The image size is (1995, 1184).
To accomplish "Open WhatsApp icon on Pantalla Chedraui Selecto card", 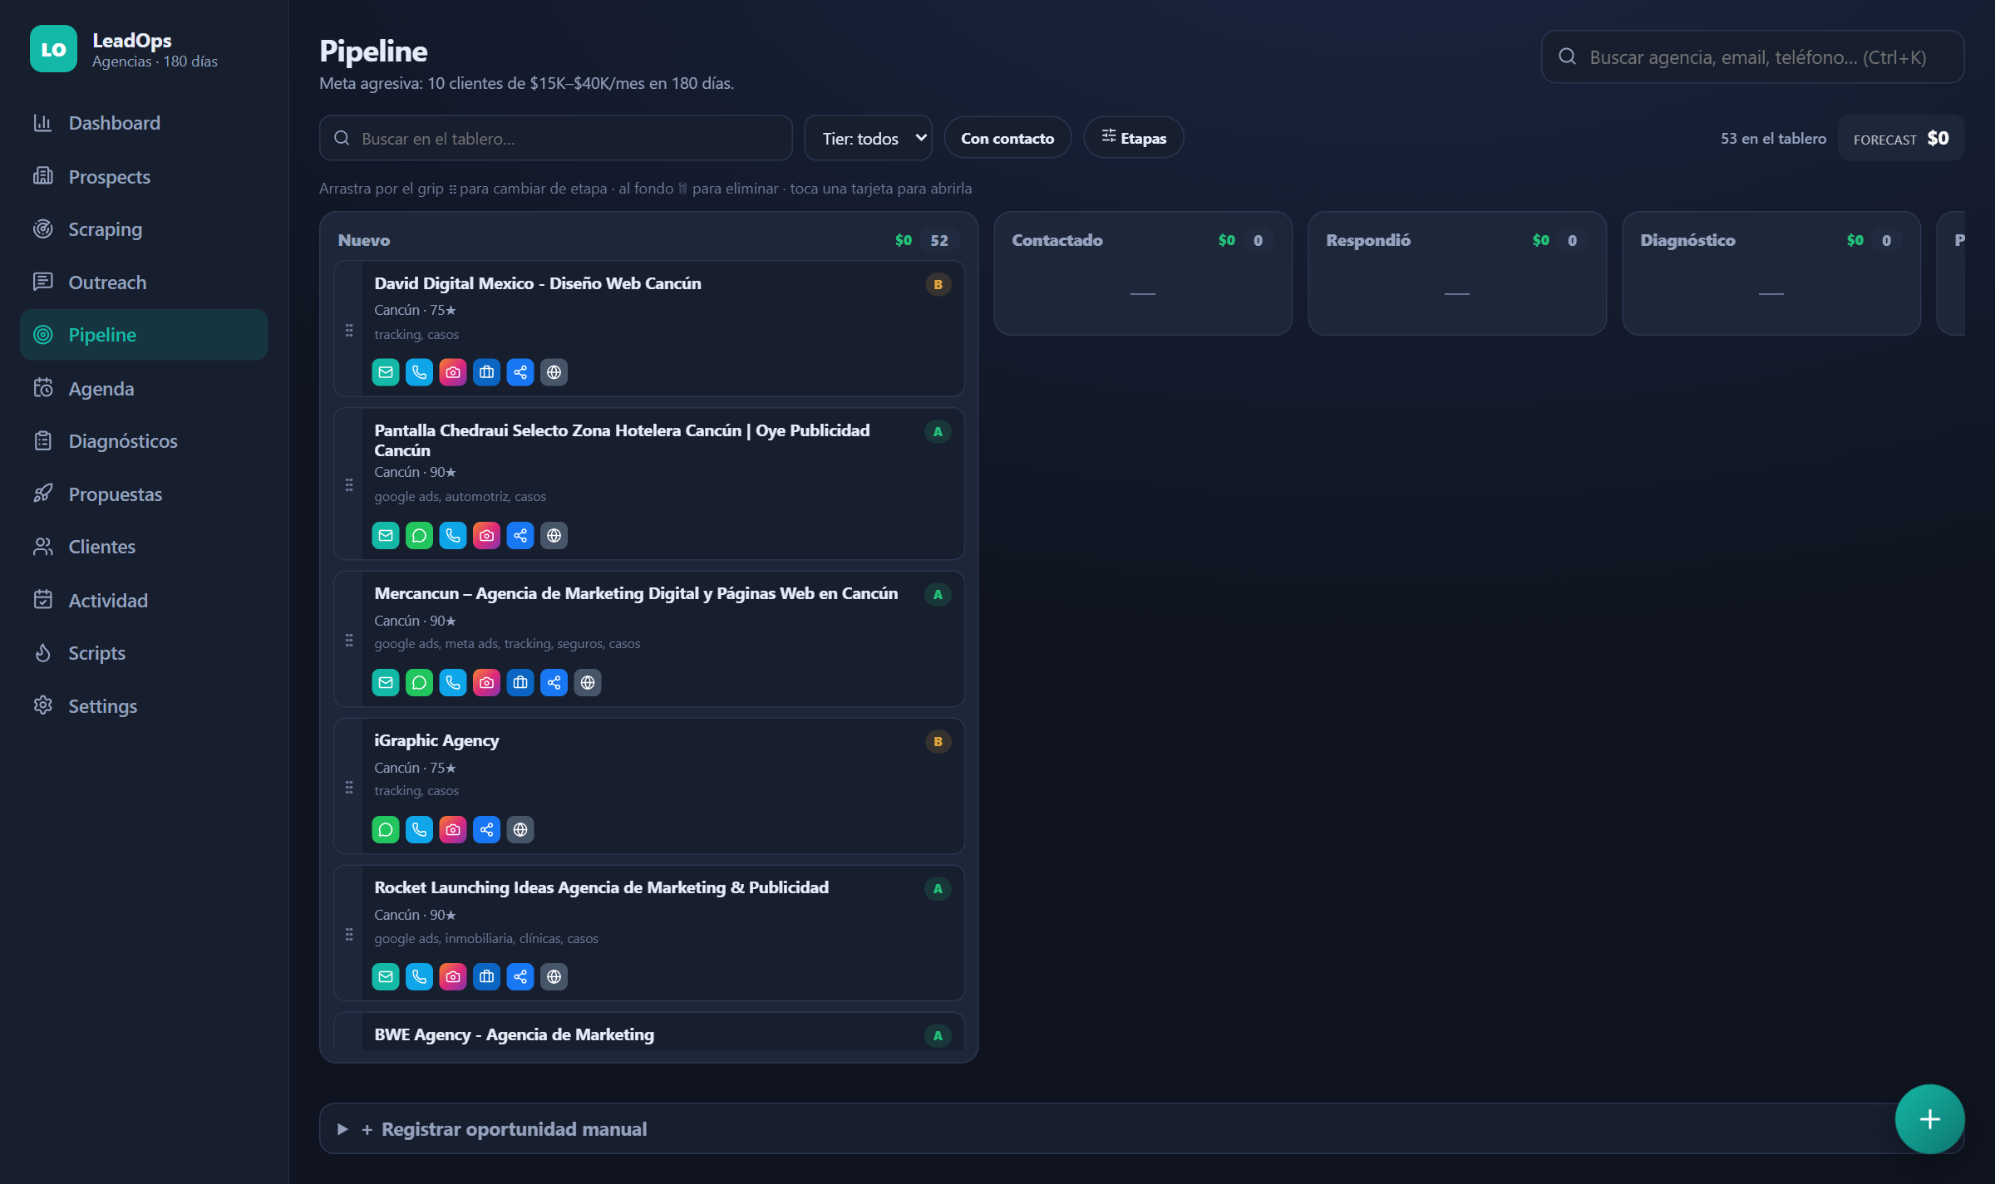I will [x=419, y=536].
